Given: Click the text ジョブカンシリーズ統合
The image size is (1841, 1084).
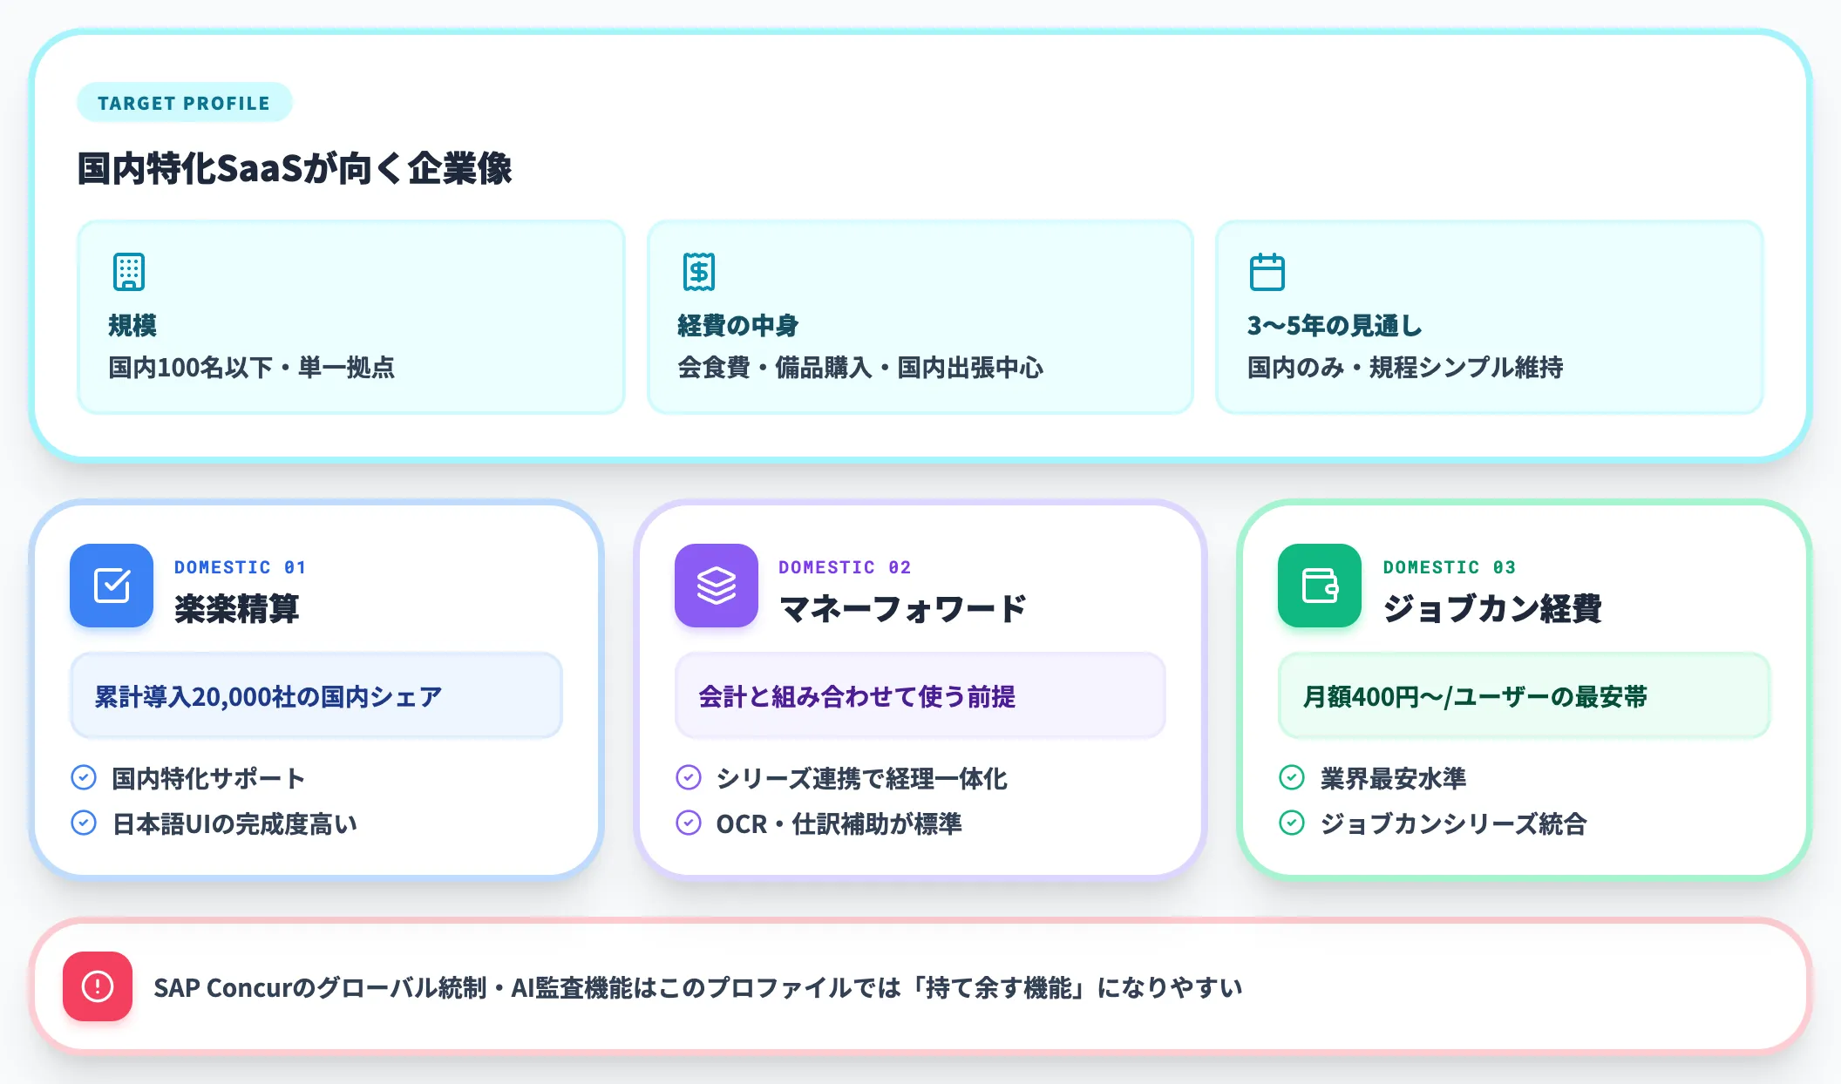Looking at the screenshot, I should (x=1453, y=823).
